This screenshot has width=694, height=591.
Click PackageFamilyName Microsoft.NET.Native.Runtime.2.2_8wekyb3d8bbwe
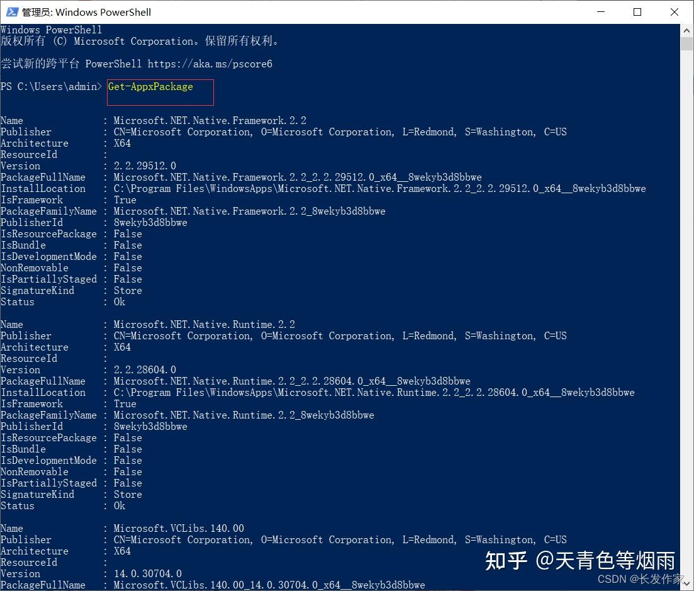(x=243, y=415)
